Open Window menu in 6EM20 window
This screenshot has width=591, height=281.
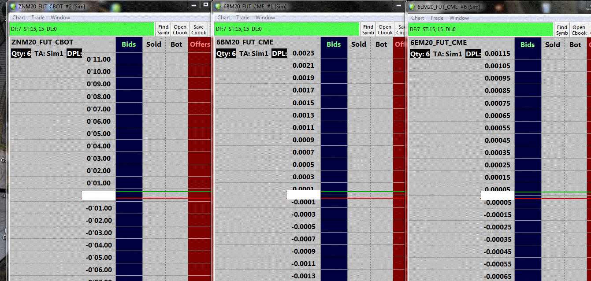pyautogui.click(x=459, y=18)
